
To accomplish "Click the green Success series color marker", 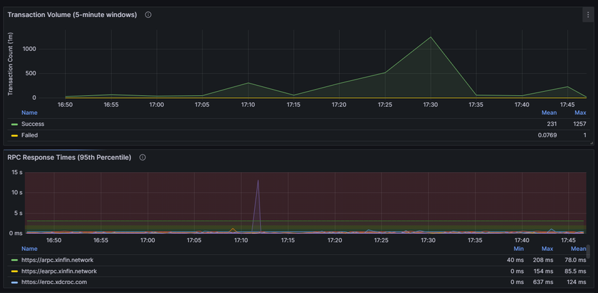I will pos(14,124).
